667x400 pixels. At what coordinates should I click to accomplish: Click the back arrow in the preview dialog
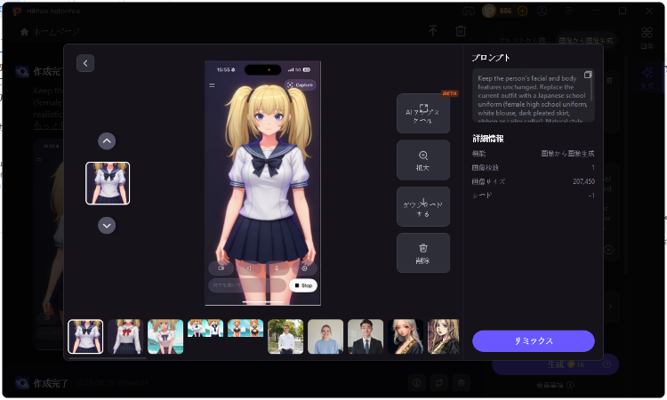click(85, 63)
